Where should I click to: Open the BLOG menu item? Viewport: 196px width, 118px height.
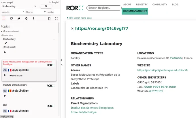click(175, 5)
